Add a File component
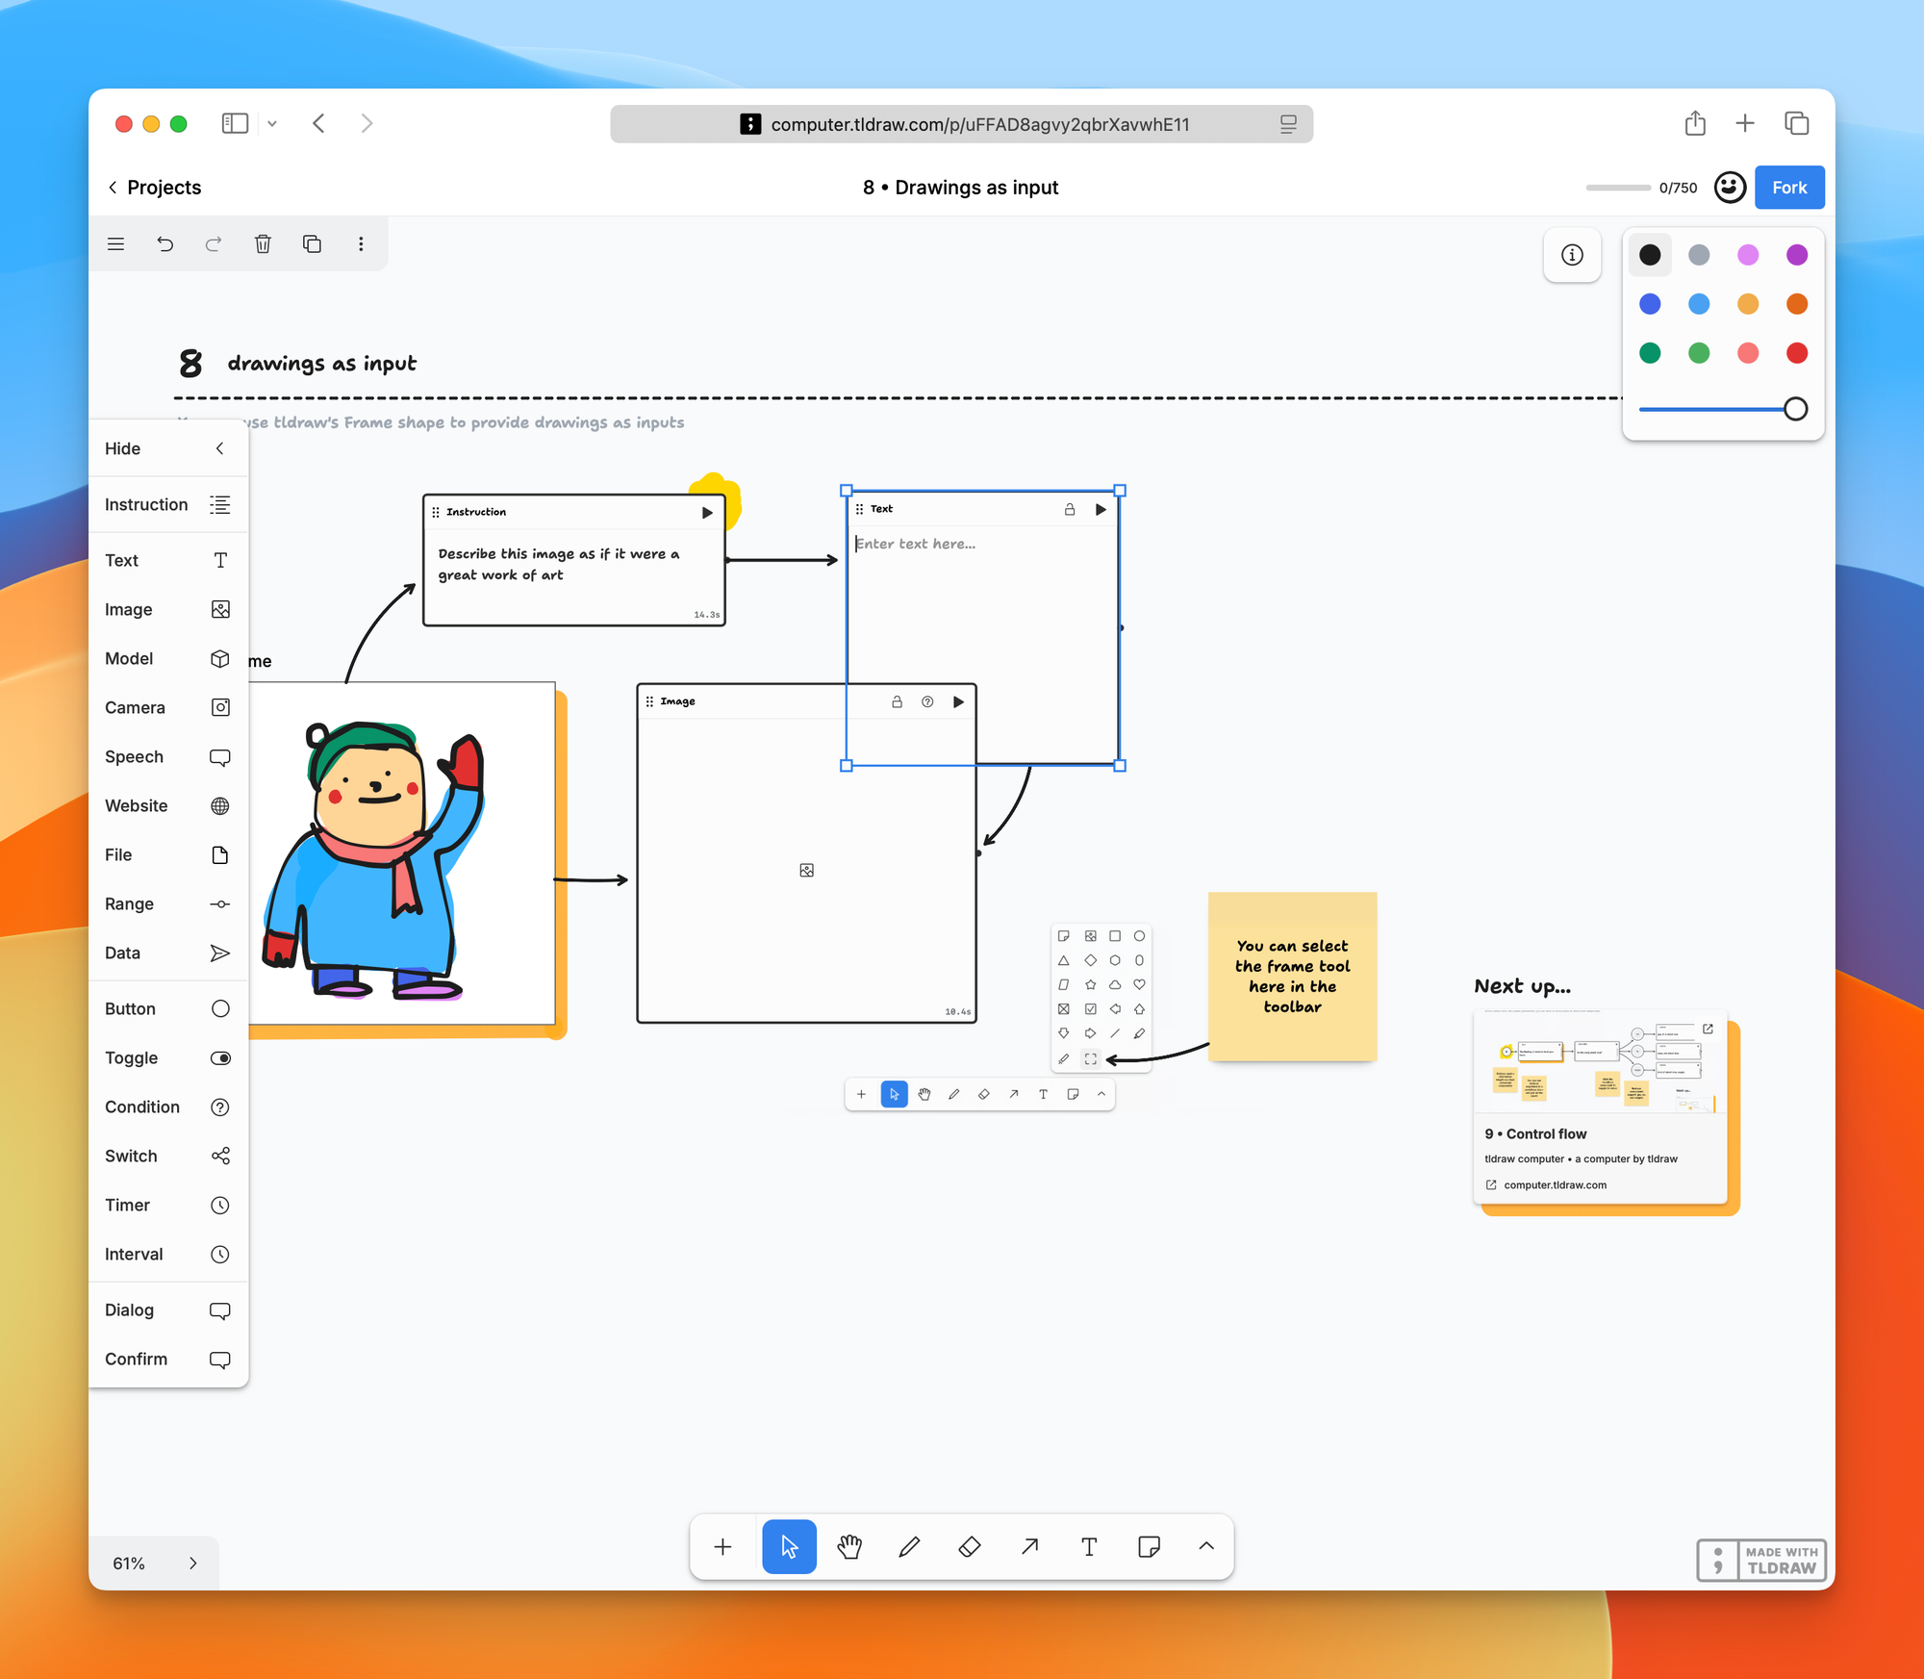The image size is (1924, 1679). [168, 854]
